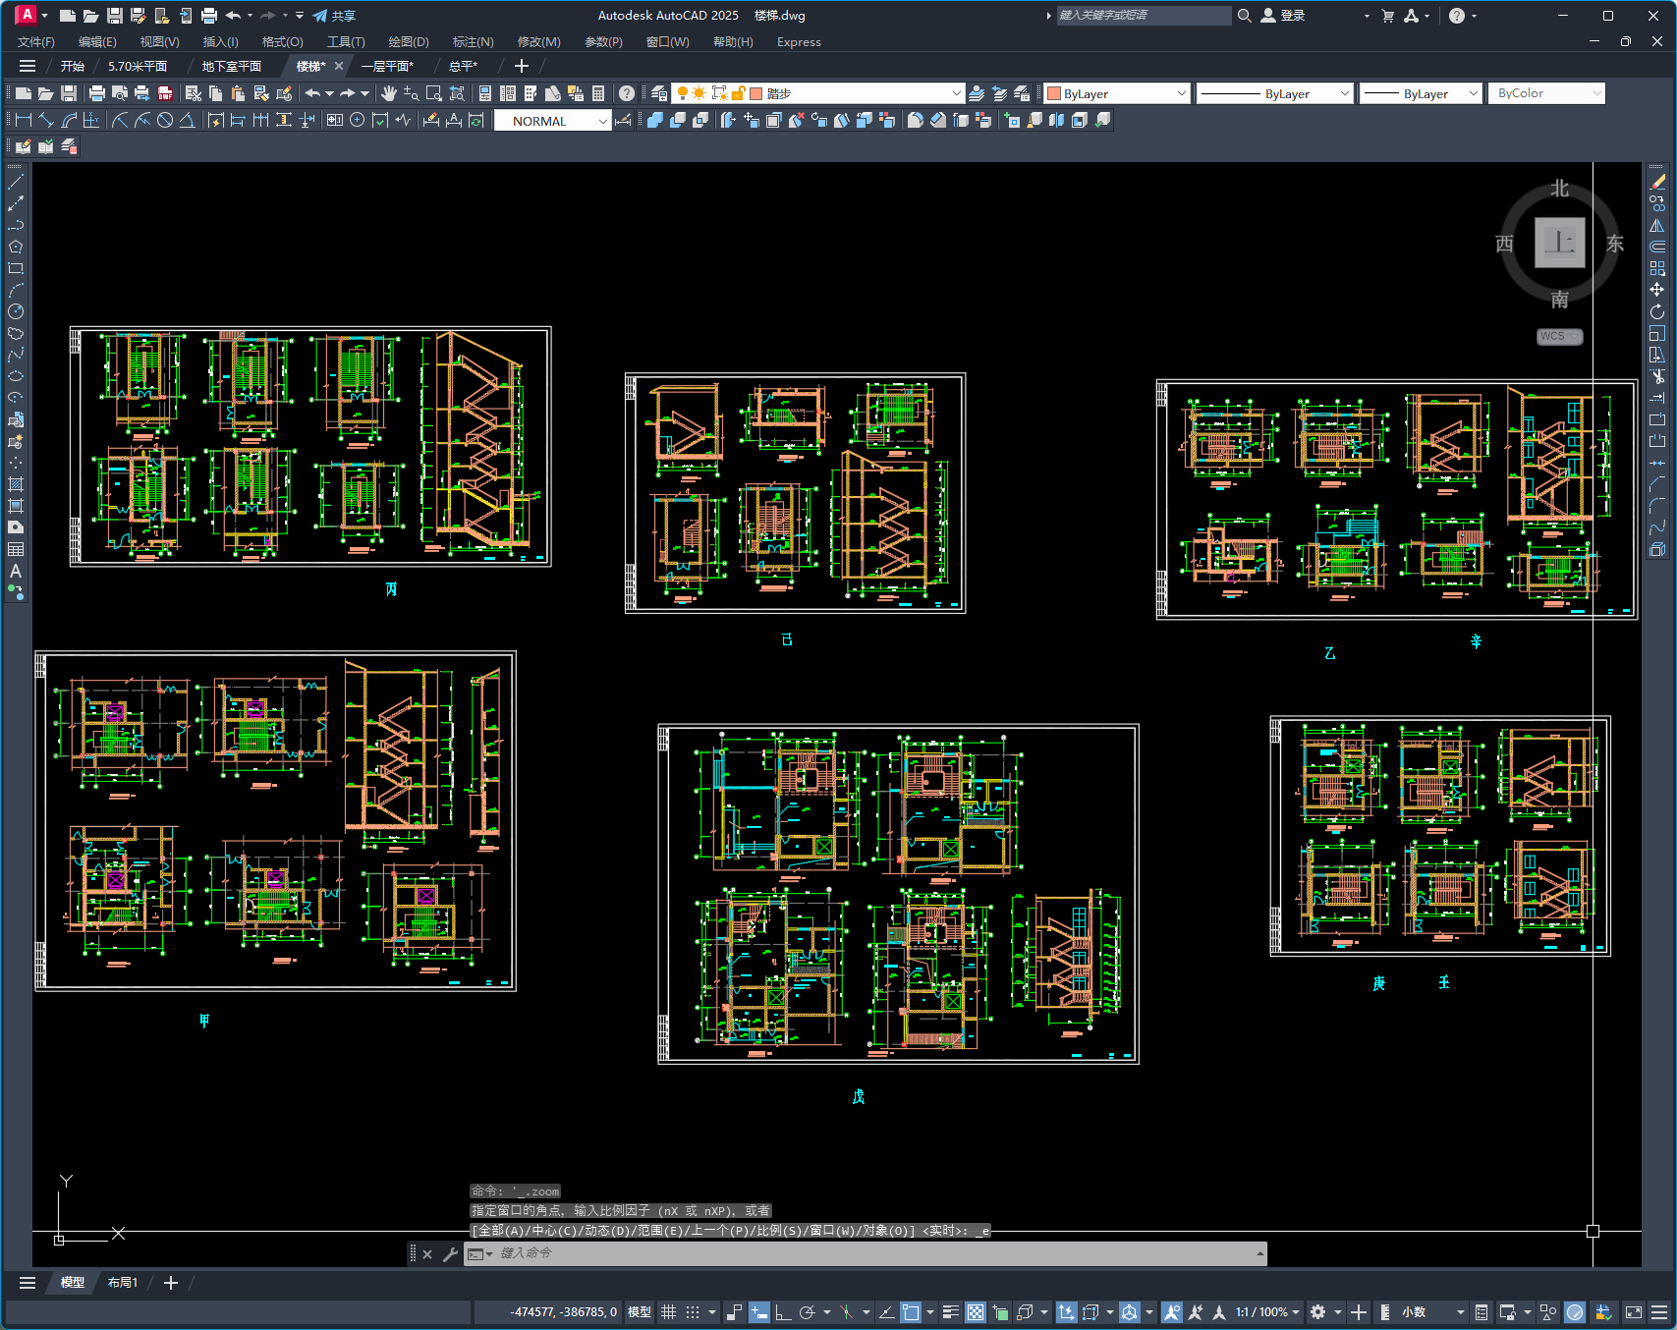Click the keyword search box in the title bar
1677x1330 pixels.
tap(1144, 16)
